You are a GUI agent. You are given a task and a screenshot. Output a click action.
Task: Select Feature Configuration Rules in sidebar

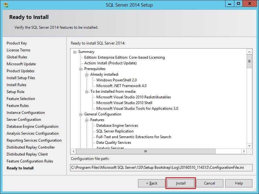(x=30, y=161)
